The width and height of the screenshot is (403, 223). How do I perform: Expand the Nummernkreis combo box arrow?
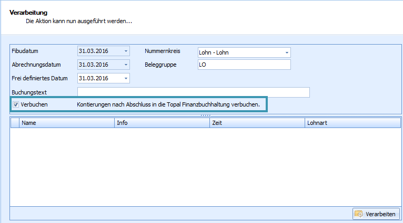pos(287,52)
